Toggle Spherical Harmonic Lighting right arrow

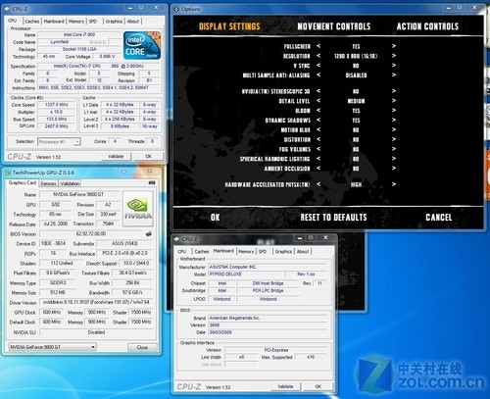tap(394, 159)
